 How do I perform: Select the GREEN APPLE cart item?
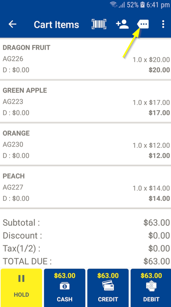click(x=86, y=101)
